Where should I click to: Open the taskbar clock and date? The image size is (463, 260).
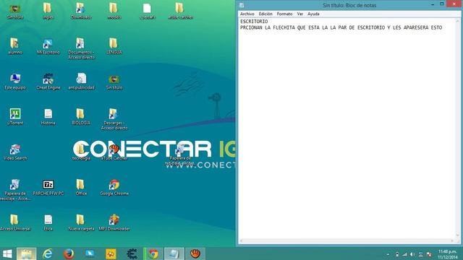447,254
